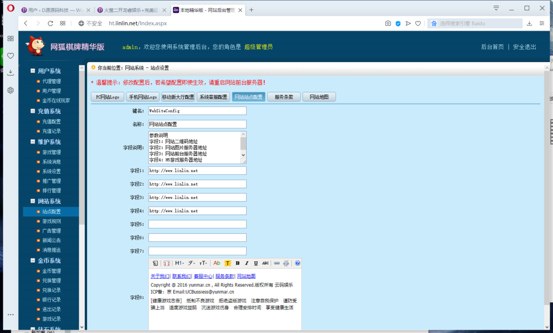Open the font size dropdown in the editor
The image size is (553, 333).
(204, 263)
